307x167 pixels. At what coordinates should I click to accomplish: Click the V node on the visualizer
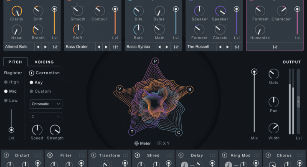point(120,89)
